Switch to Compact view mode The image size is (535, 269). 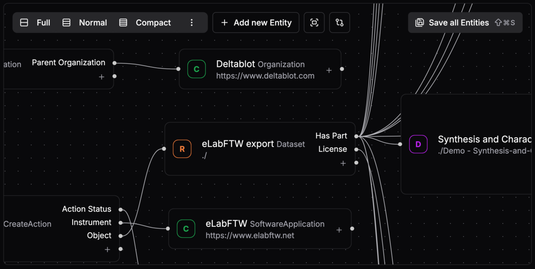click(x=145, y=23)
